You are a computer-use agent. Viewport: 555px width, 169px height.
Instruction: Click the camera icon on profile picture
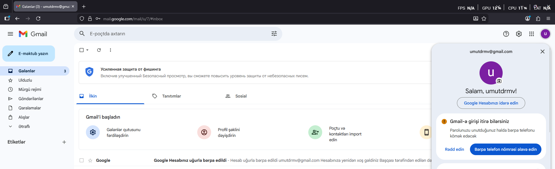tap(499, 81)
